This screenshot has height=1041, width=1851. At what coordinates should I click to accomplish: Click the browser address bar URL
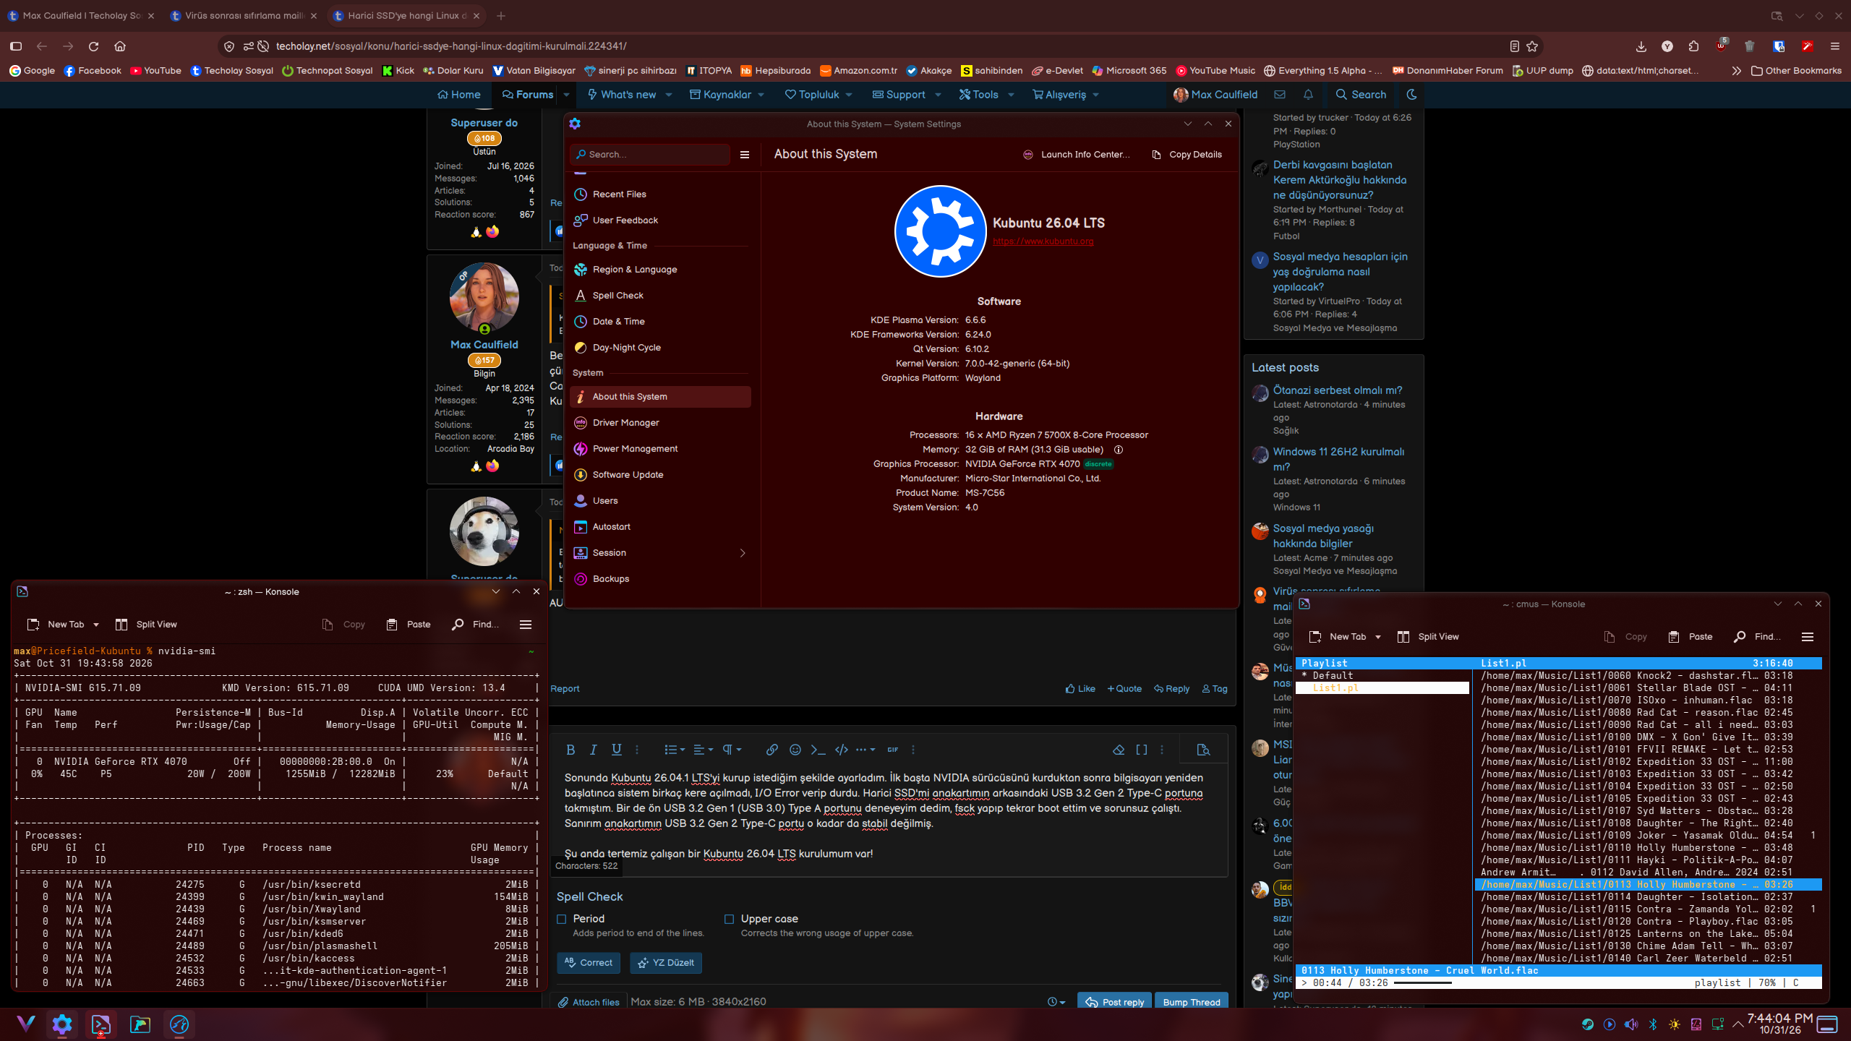[x=451, y=46]
